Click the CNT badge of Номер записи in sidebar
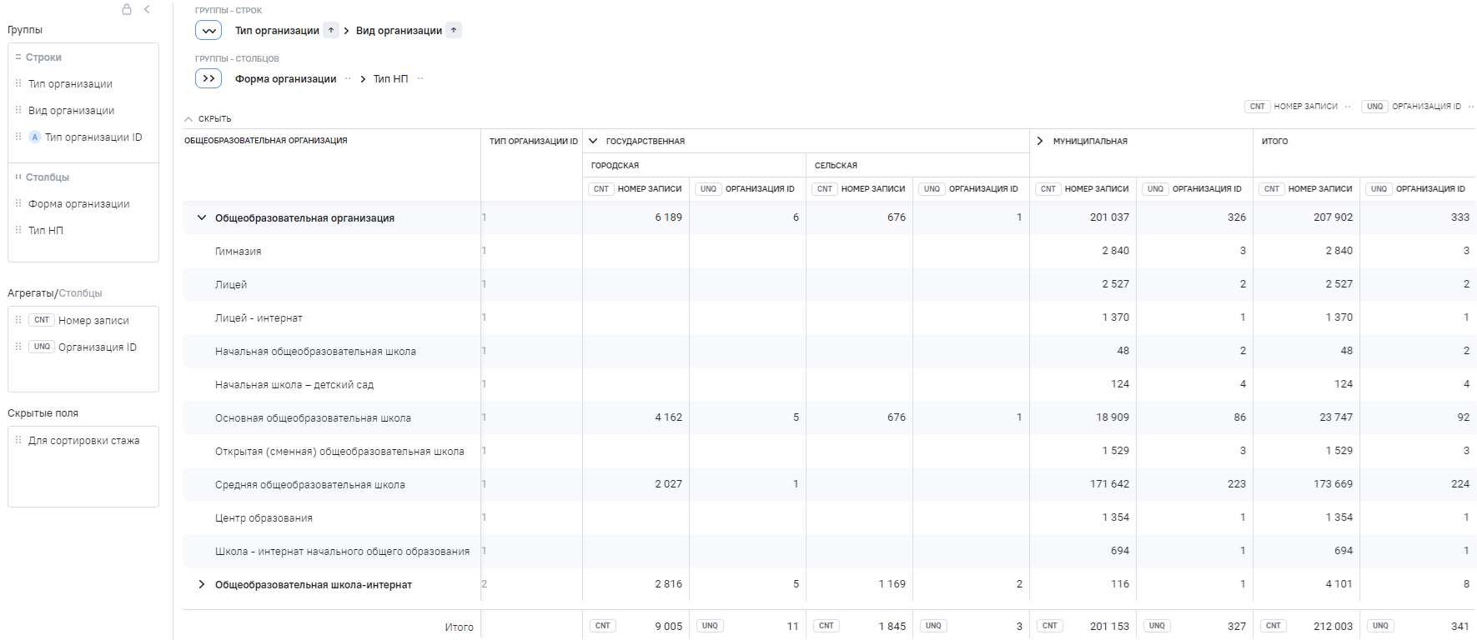The height and width of the screenshot is (640, 1477). click(x=42, y=320)
